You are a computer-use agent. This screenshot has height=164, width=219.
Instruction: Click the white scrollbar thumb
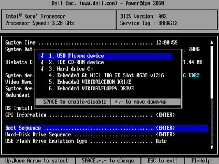pyautogui.click(x=212, y=72)
